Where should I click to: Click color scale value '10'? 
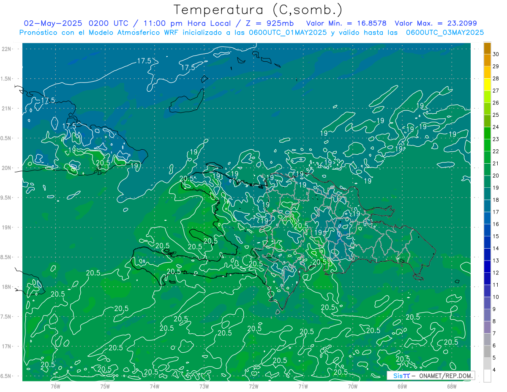(496, 297)
